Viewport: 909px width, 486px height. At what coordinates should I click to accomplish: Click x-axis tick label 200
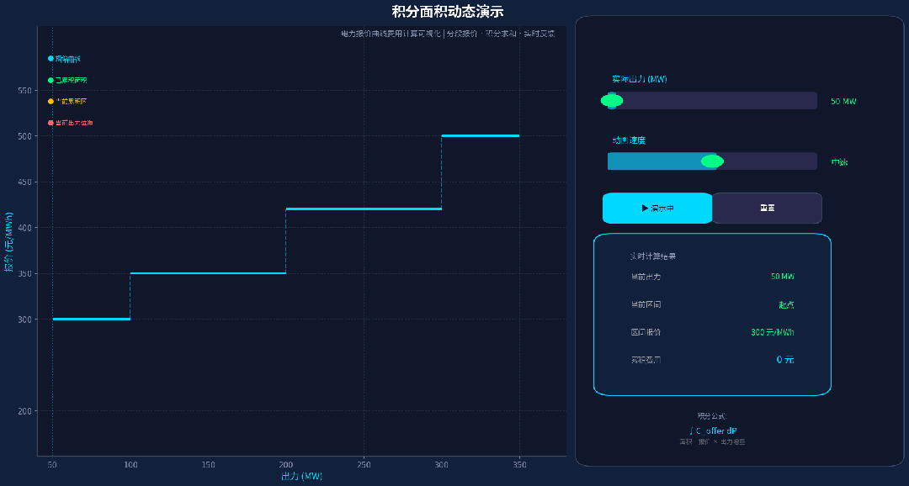[x=286, y=465]
